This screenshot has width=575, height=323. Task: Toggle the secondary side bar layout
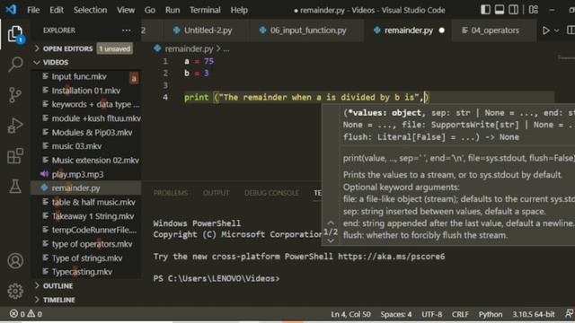(513, 10)
